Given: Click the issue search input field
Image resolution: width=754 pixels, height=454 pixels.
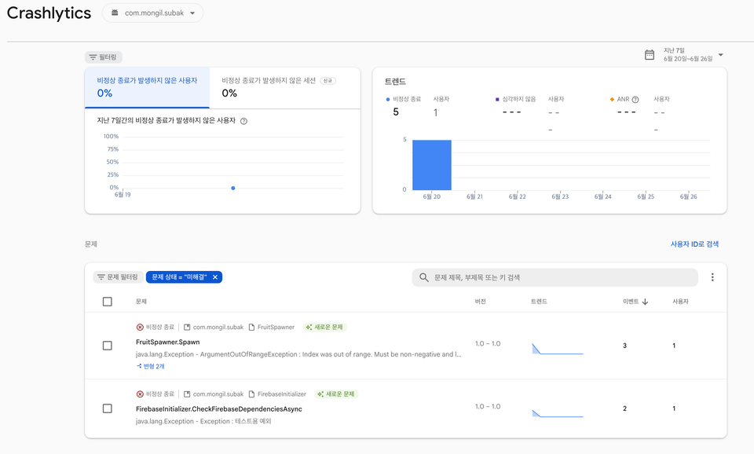Looking at the screenshot, I should click(x=555, y=277).
